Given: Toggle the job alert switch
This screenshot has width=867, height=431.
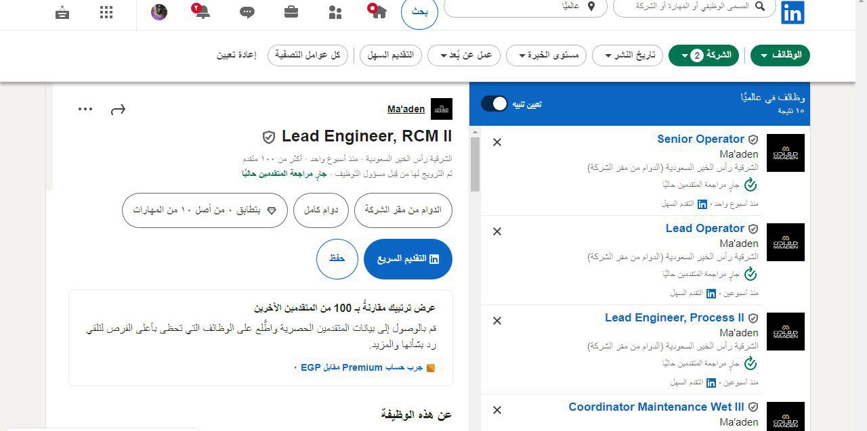Looking at the screenshot, I should pos(494,104).
